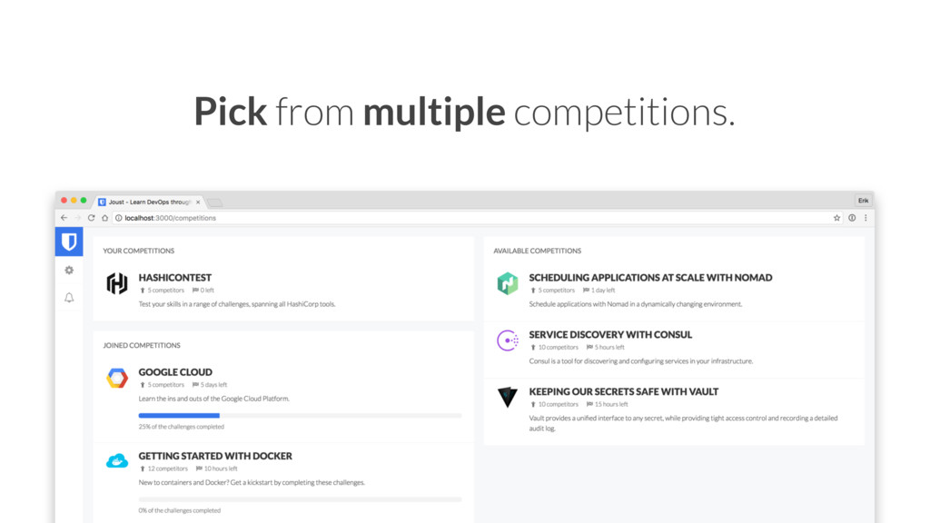Screen dimensions: 930x523
Task: Click the Google Cloud progress bar
Action: point(300,416)
